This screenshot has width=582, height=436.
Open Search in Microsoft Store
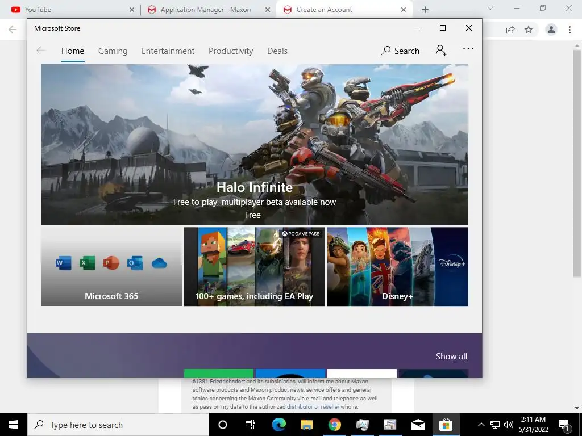400,51
